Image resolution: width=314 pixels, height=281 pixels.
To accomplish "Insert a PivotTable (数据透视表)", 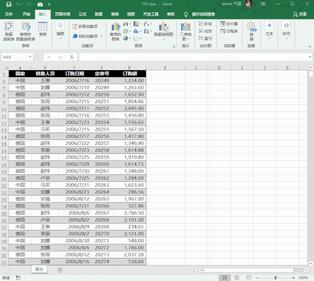I will [9, 31].
